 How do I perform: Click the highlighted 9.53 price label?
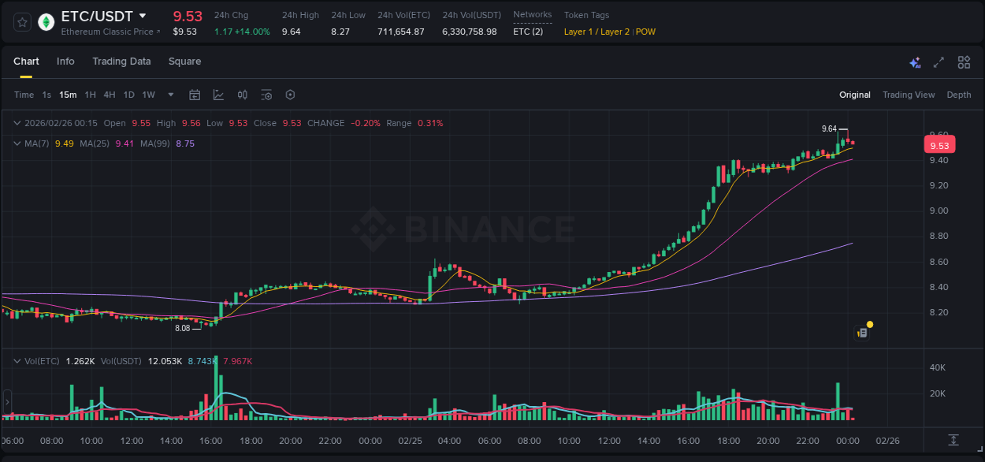pos(939,144)
